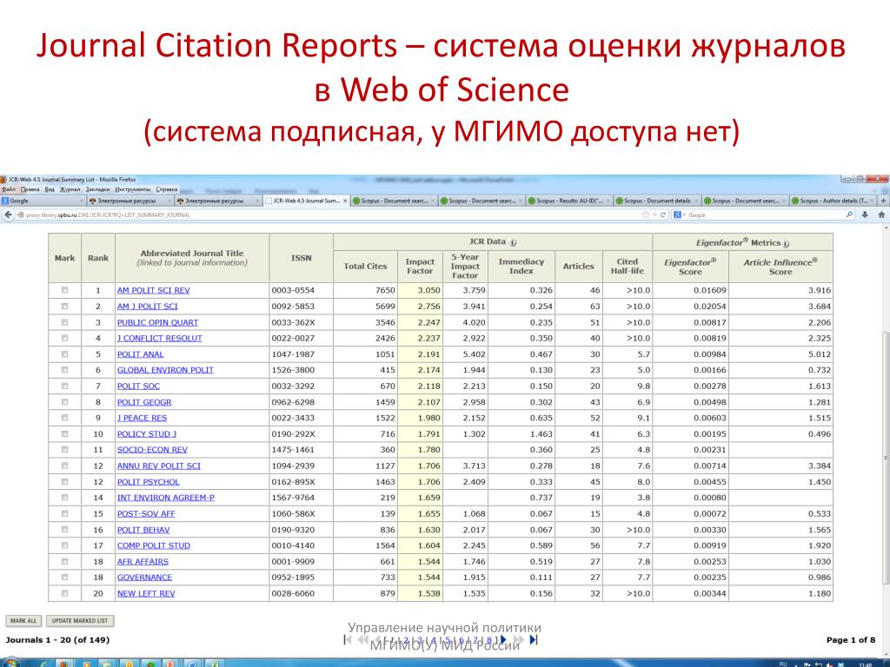Open the AM J POLIT SCI journal link
Viewport: 890px width, 667px height.
coord(147,307)
